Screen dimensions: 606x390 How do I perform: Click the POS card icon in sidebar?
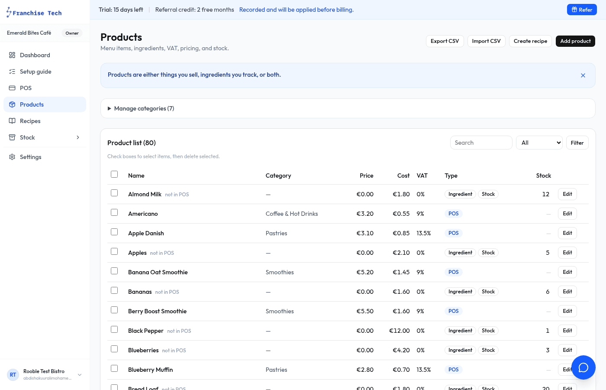[x=12, y=88]
